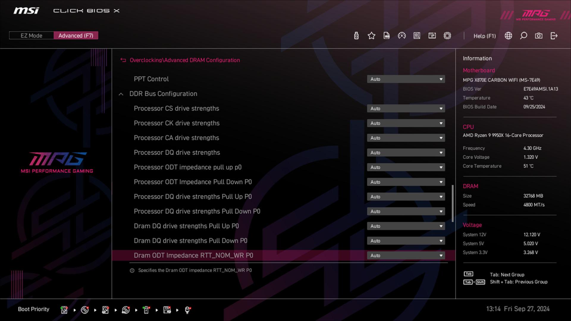Select Processor CA drive strengths label
571x321 pixels.
pyautogui.click(x=176, y=138)
